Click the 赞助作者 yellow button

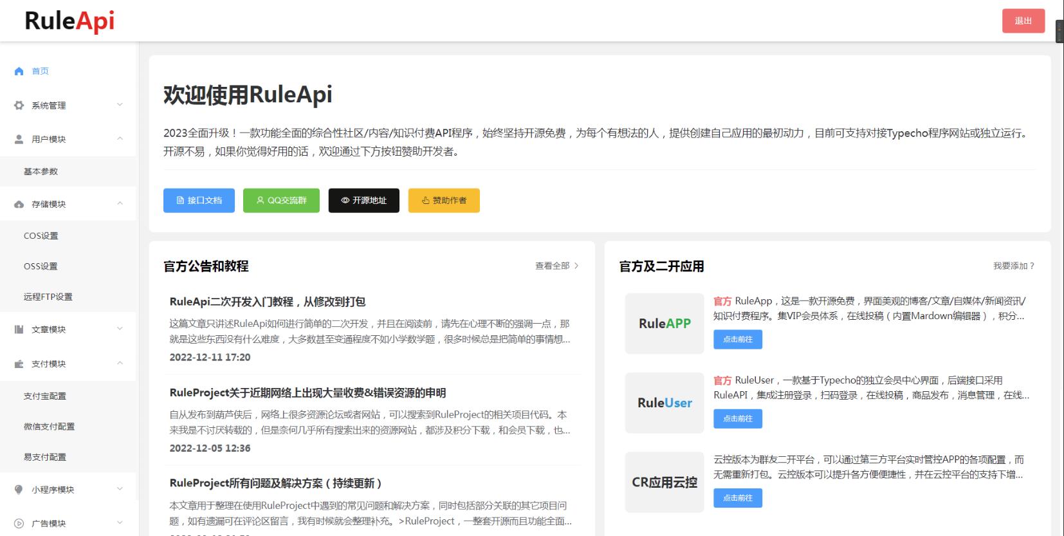click(444, 201)
